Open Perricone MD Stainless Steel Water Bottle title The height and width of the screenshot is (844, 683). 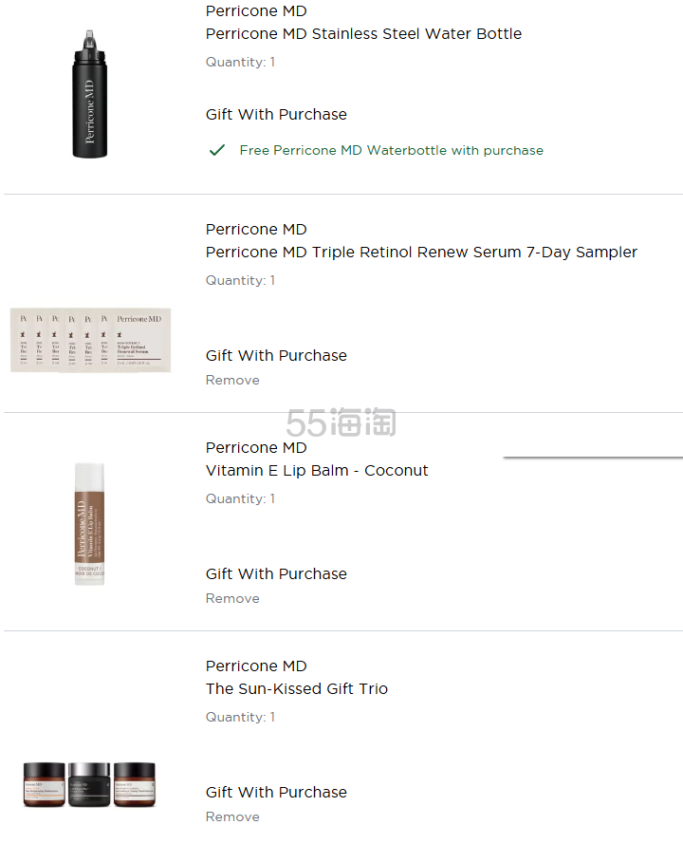(363, 33)
